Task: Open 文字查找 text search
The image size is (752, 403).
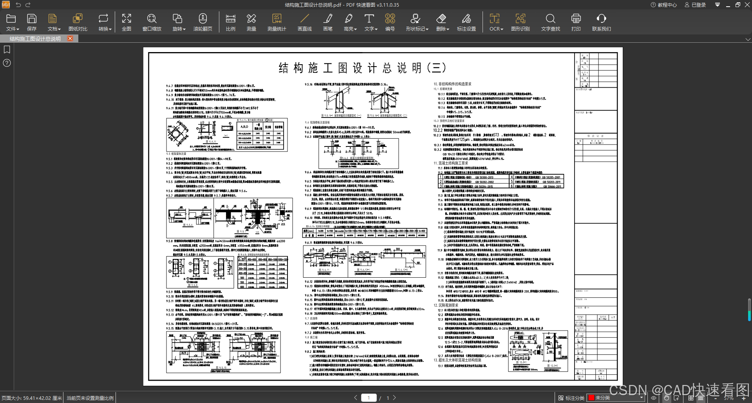Action: tap(550, 22)
